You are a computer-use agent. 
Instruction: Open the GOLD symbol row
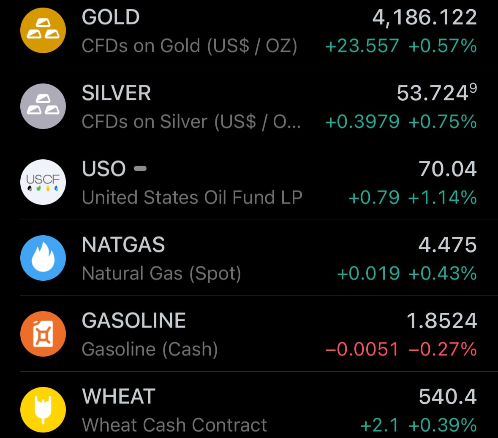[111, 17]
